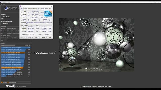Click the Cinebench title bar app icon
Image resolution: width=161 pixels, height=90 pixels.
1,2
